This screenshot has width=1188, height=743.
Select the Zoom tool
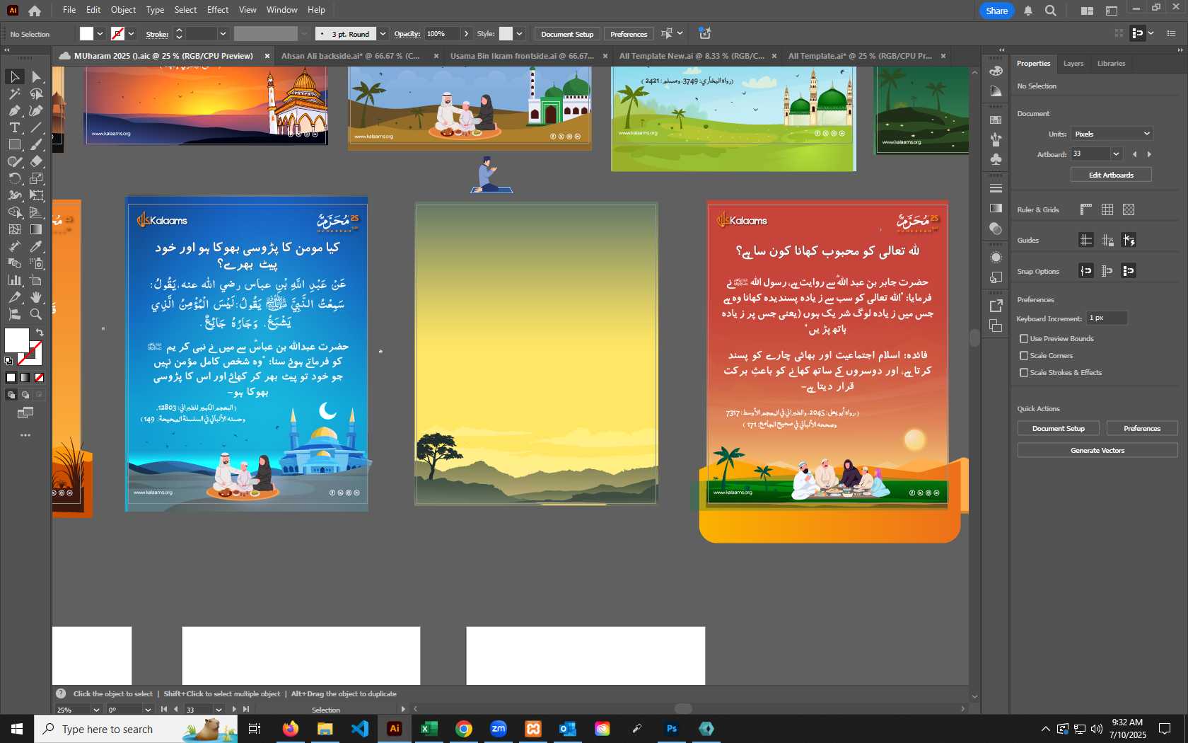point(37,314)
